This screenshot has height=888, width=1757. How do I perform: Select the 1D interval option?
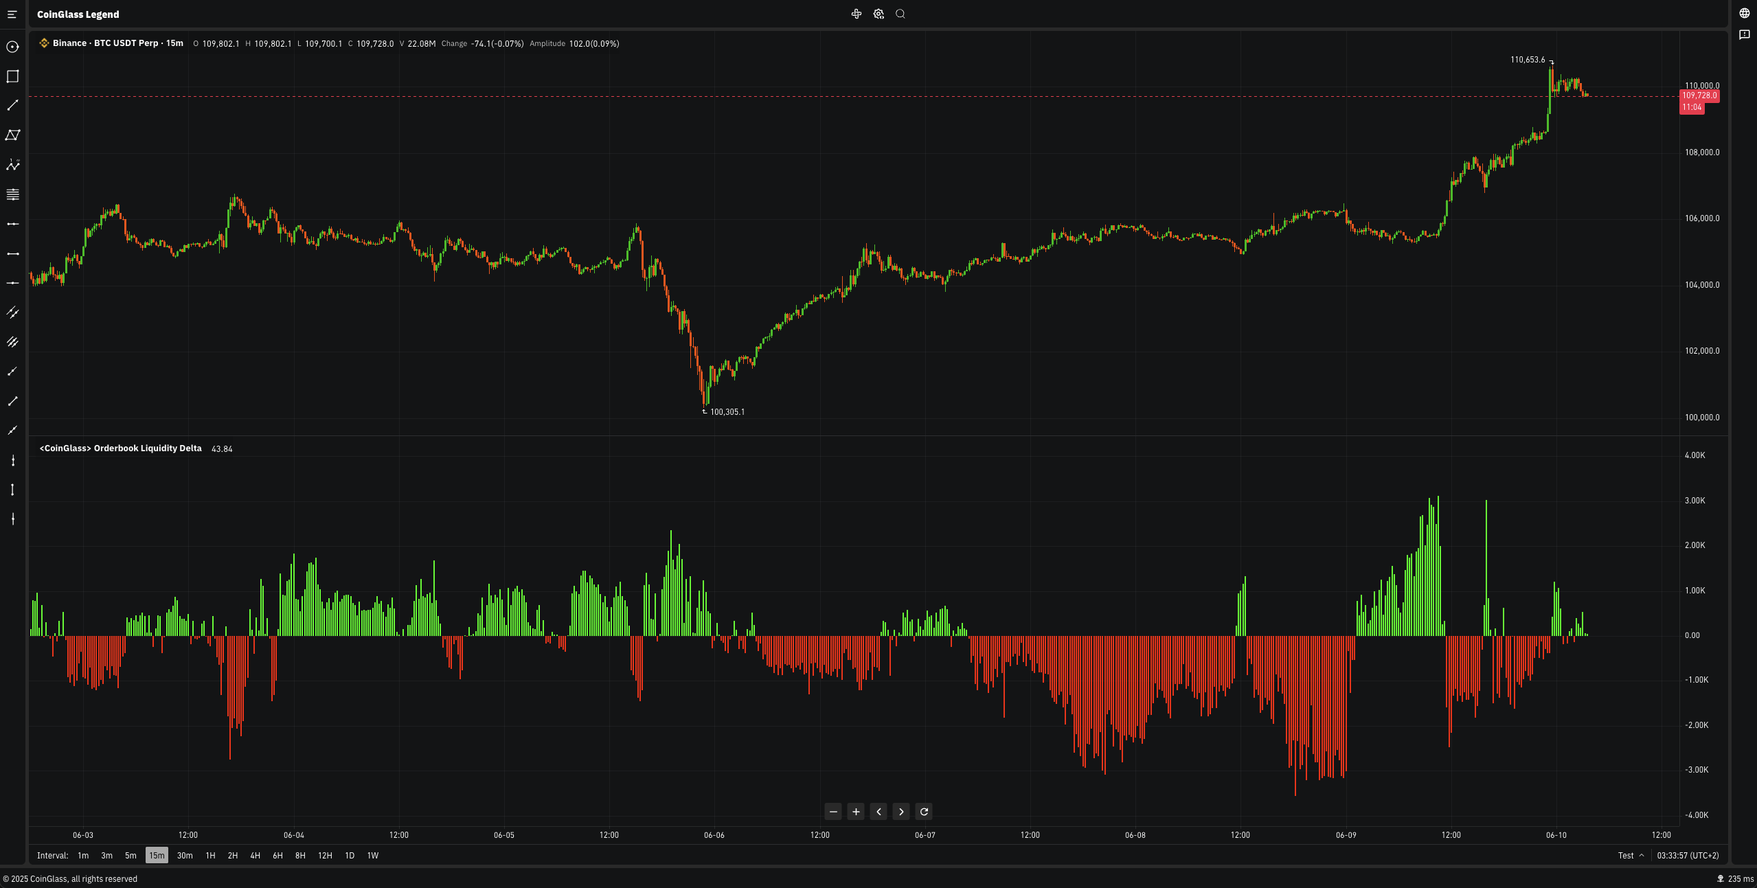(350, 855)
